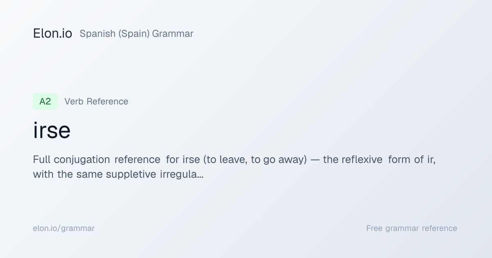
Task: Click the "Free grammar reference" footer text
Action: pos(412,229)
